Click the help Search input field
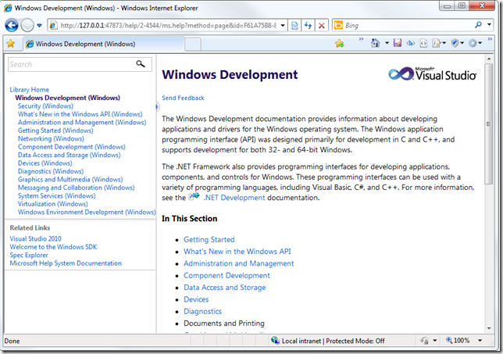The width and height of the screenshot is (503, 354). pos(69,64)
